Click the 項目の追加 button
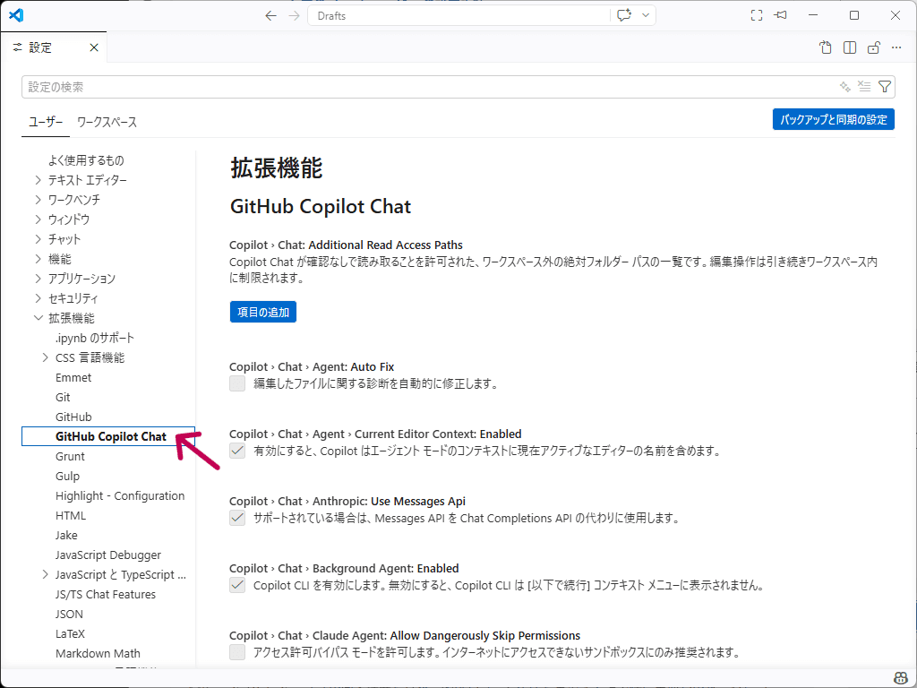Image resolution: width=917 pixels, height=688 pixels. [x=263, y=312]
